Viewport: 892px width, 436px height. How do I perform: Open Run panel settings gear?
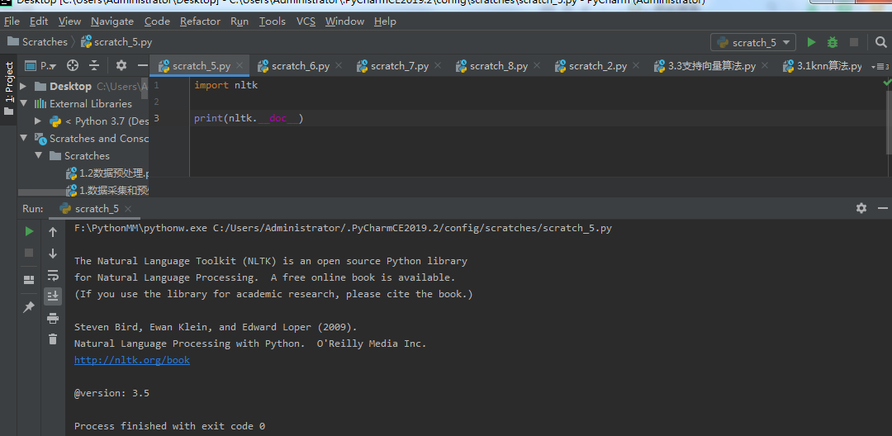coord(861,208)
